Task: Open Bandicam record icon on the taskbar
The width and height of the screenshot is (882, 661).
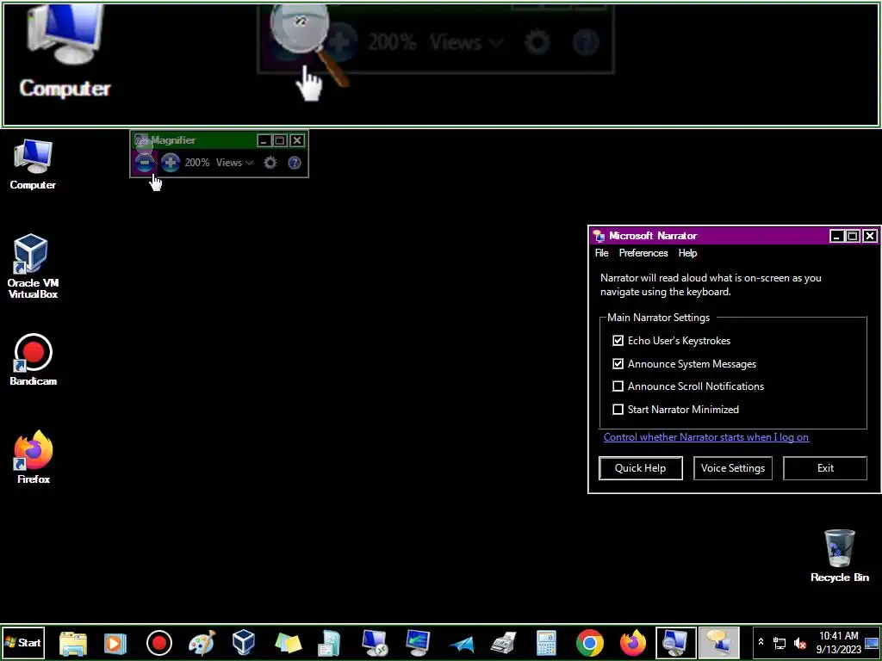Action: click(159, 643)
